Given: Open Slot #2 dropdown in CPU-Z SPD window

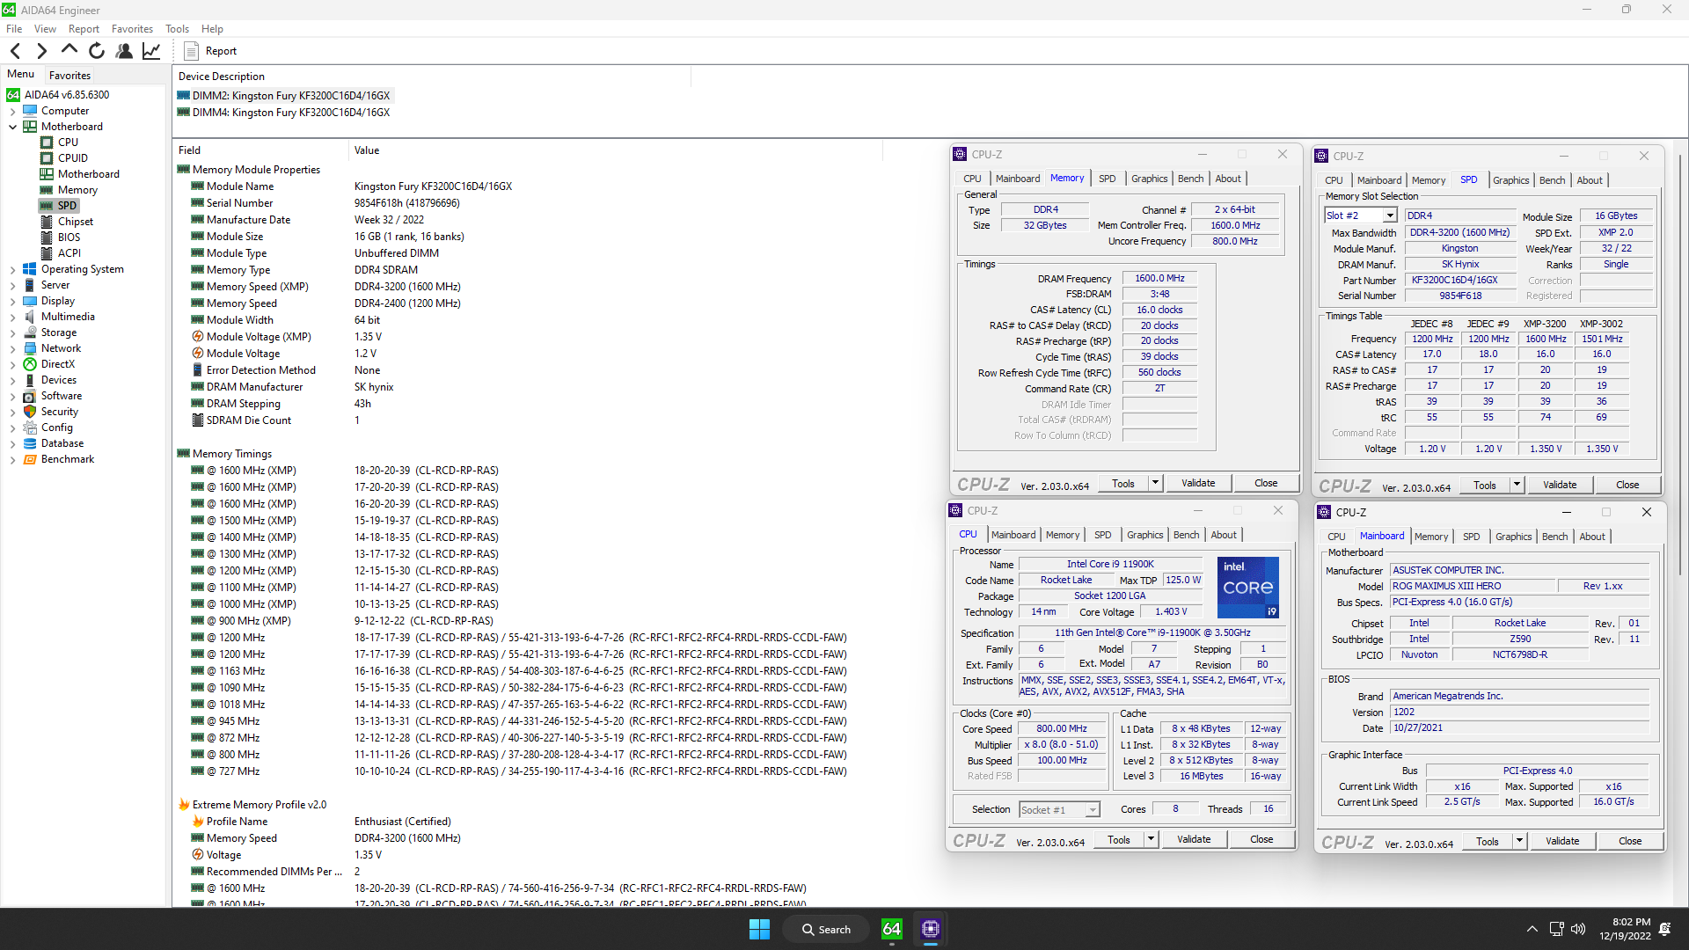Looking at the screenshot, I should (1390, 216).
